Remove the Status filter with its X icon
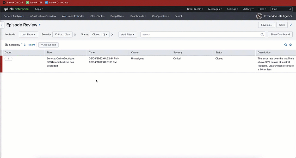Viewport: 296px width, 158px height. 112,35
